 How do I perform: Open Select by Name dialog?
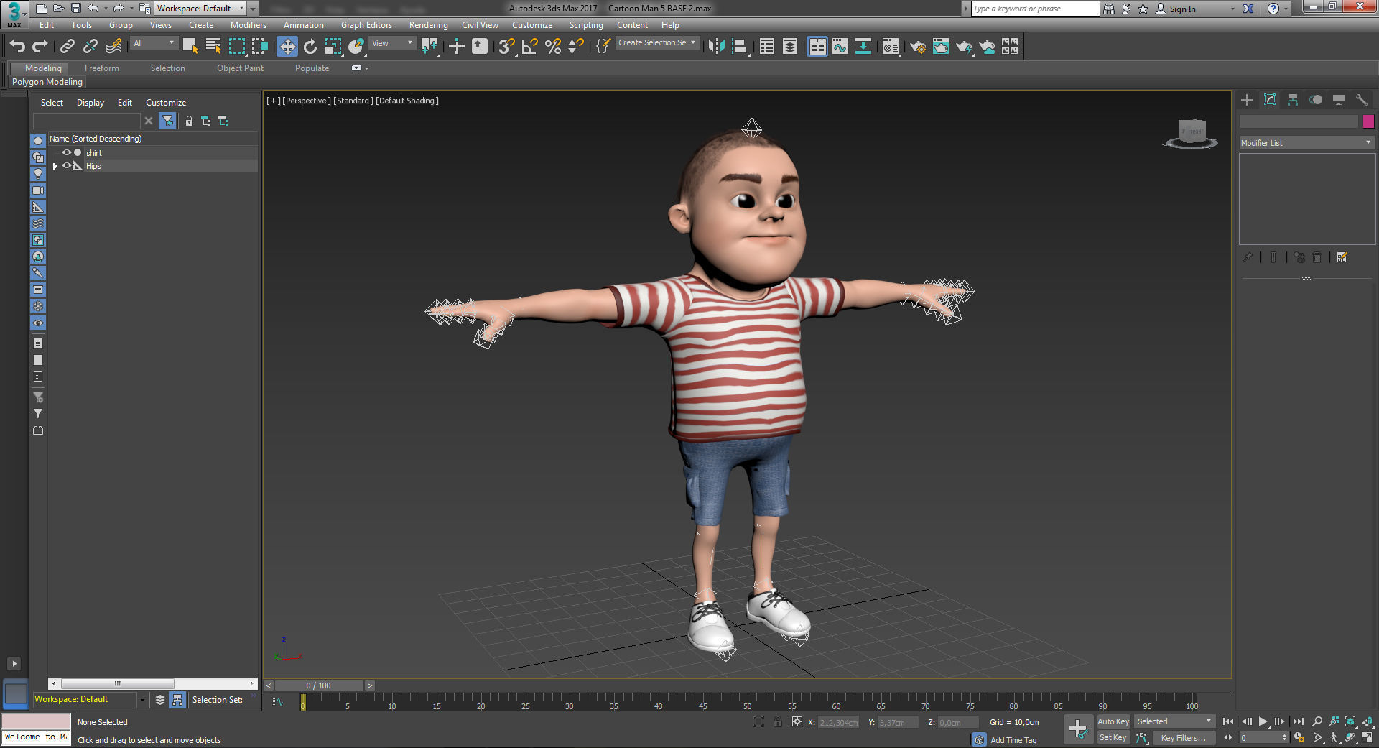213,47
